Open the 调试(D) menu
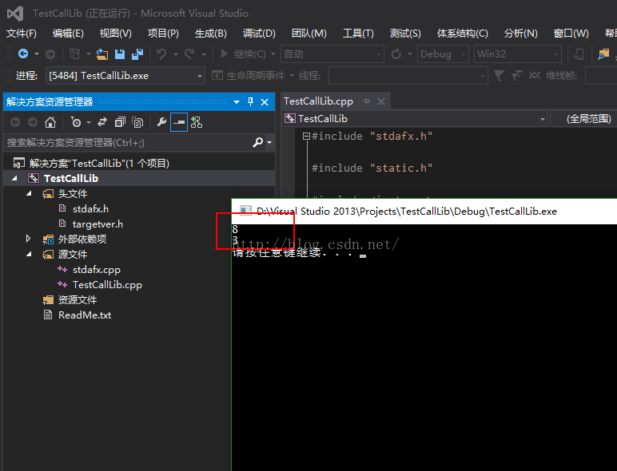 pyautogui.click(x=259, y=34)
